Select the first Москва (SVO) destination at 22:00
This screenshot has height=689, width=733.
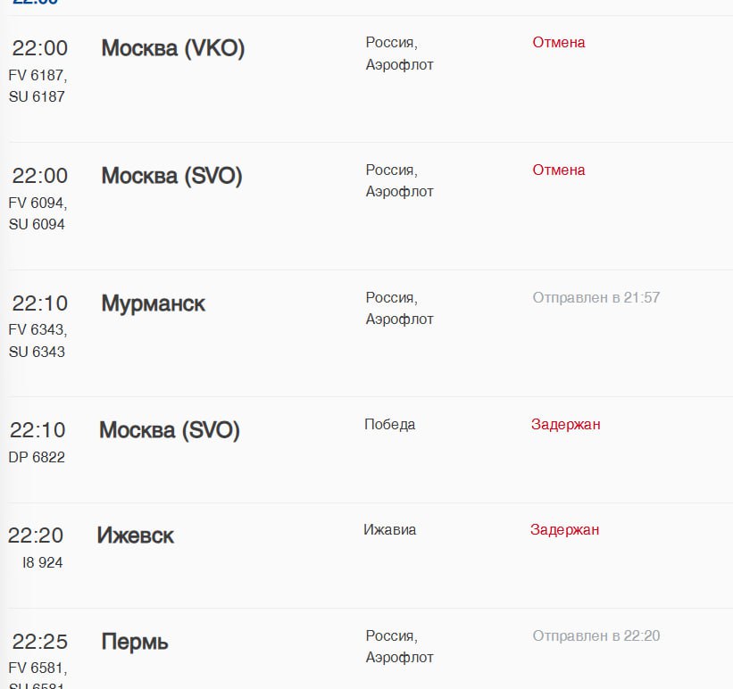click(172, 176)
